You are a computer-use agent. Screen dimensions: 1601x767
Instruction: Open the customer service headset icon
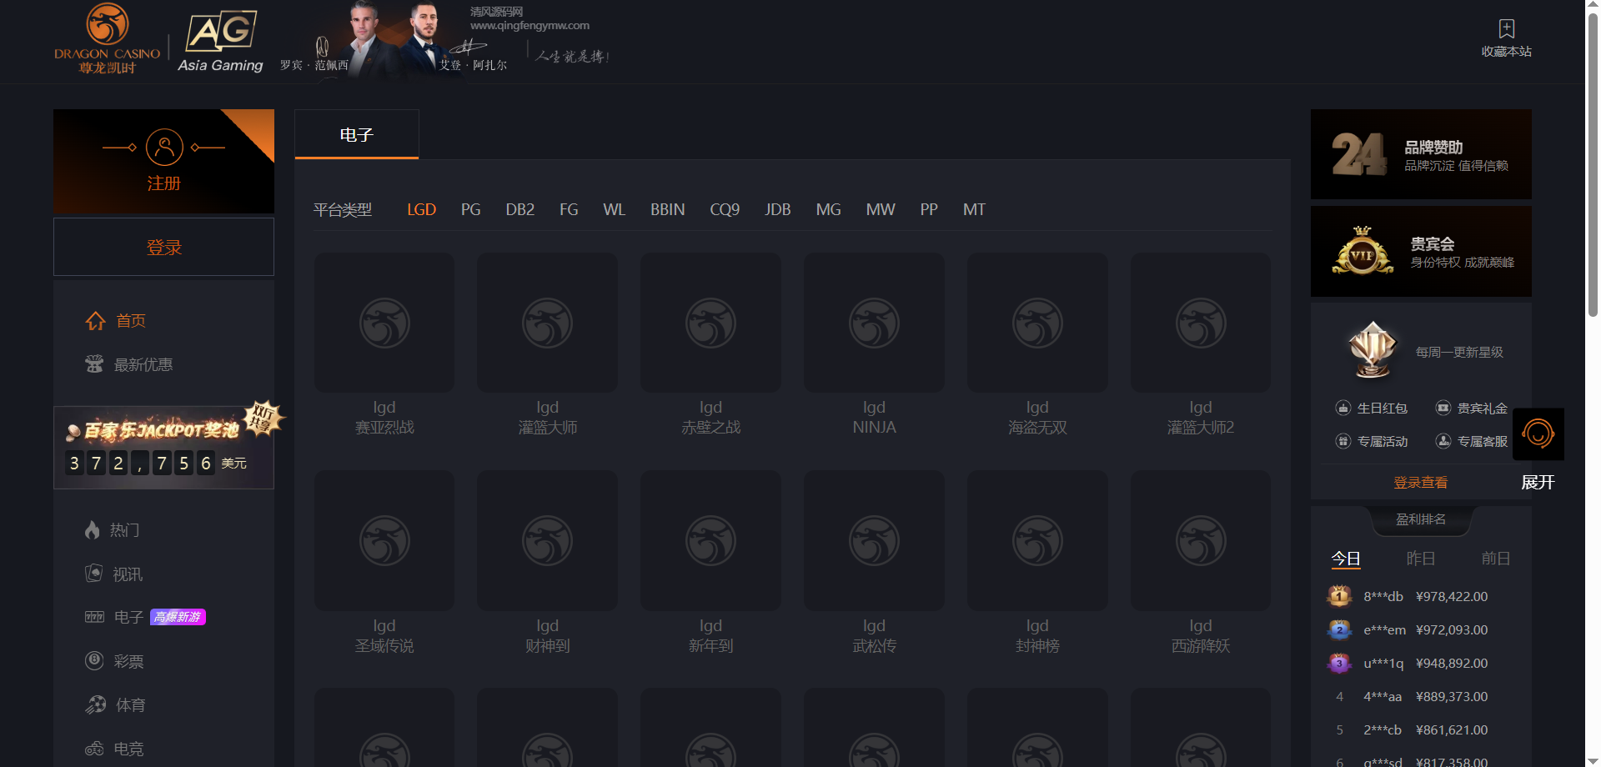pyautogui.click(x=1538, y=434)
